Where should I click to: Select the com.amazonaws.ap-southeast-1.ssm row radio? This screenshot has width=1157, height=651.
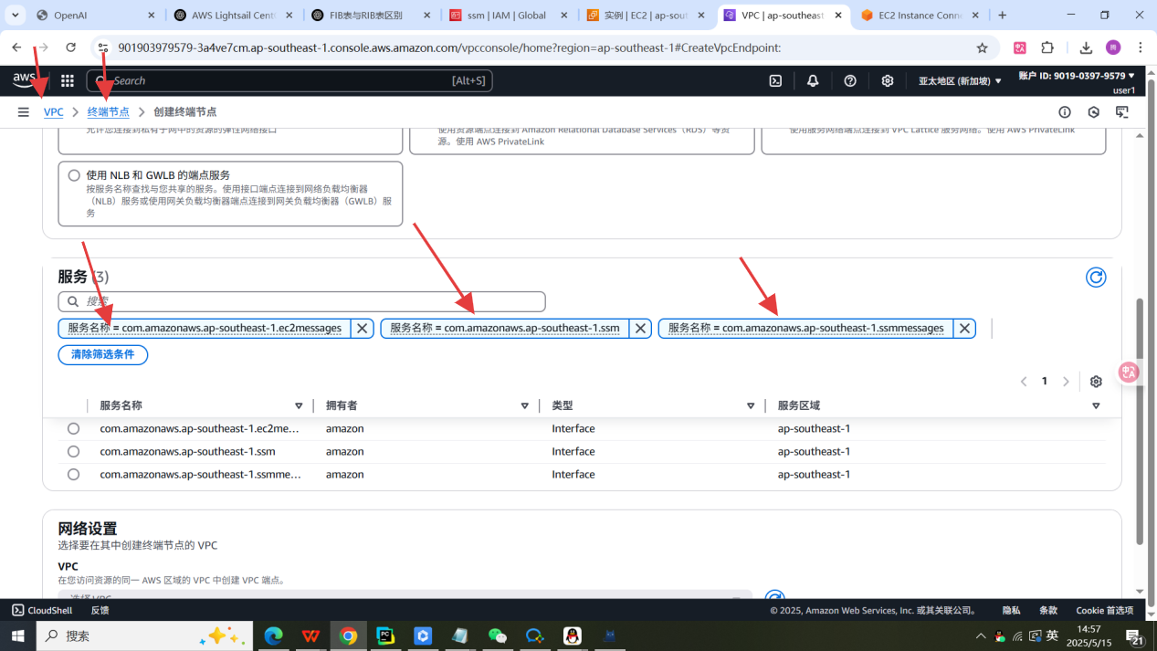click(73, 451)
